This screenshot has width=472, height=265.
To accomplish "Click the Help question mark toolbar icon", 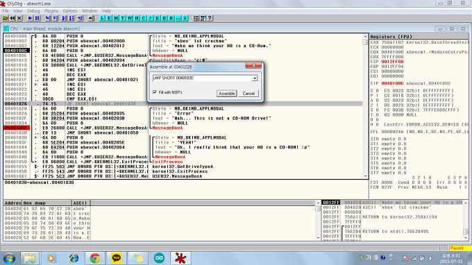I will [x=210, y=18].
